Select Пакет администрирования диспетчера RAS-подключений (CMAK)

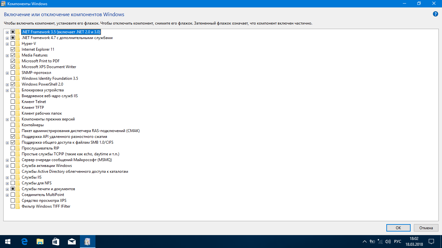[81, 131]
